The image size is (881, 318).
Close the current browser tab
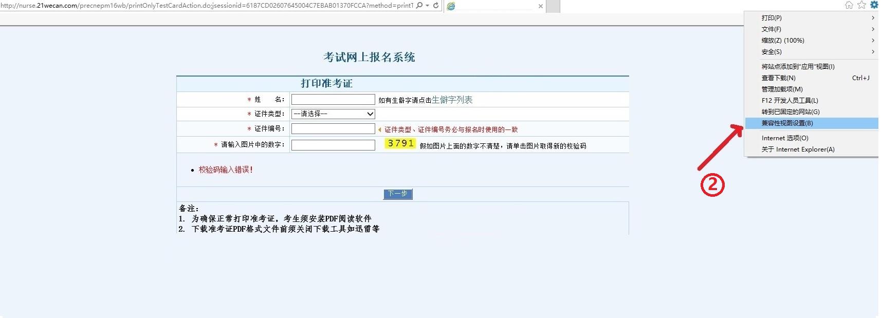(x=540, y=6)
